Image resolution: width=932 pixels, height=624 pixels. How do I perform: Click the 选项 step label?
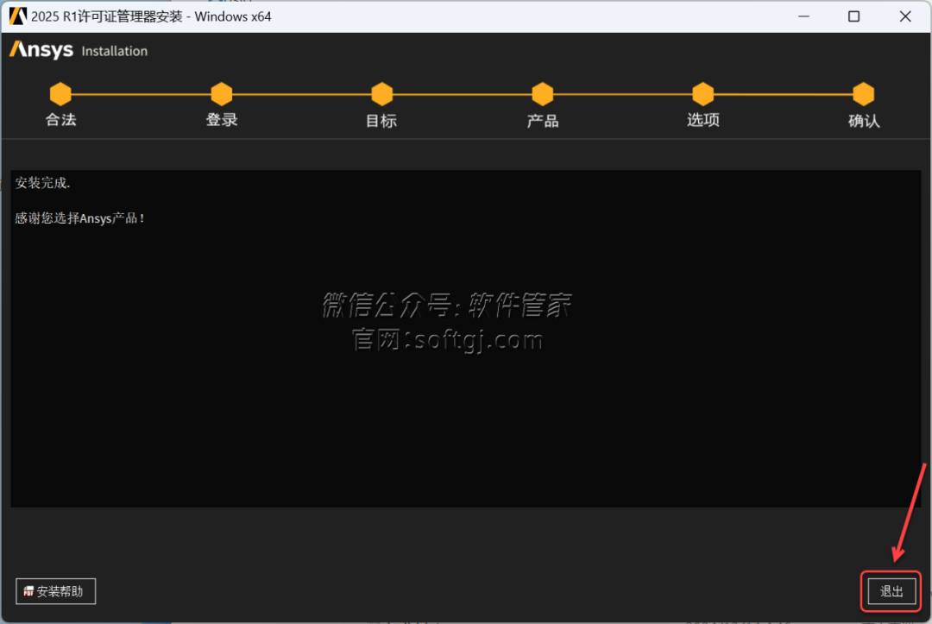(703, 120)
